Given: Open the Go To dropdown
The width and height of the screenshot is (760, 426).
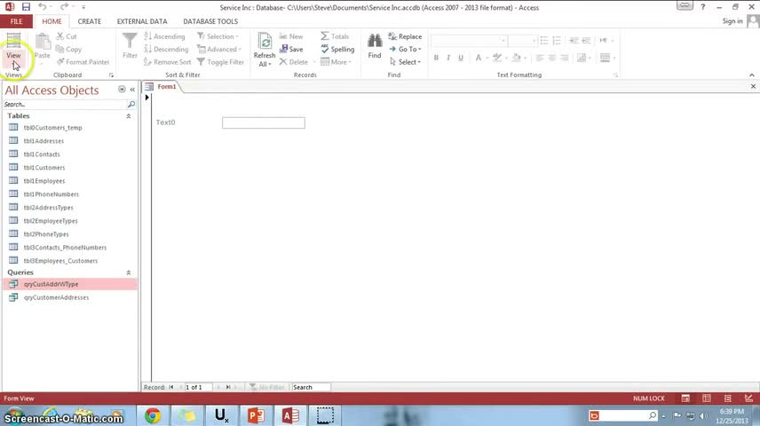Looking at the screenshot, I should tap(405, 49).
